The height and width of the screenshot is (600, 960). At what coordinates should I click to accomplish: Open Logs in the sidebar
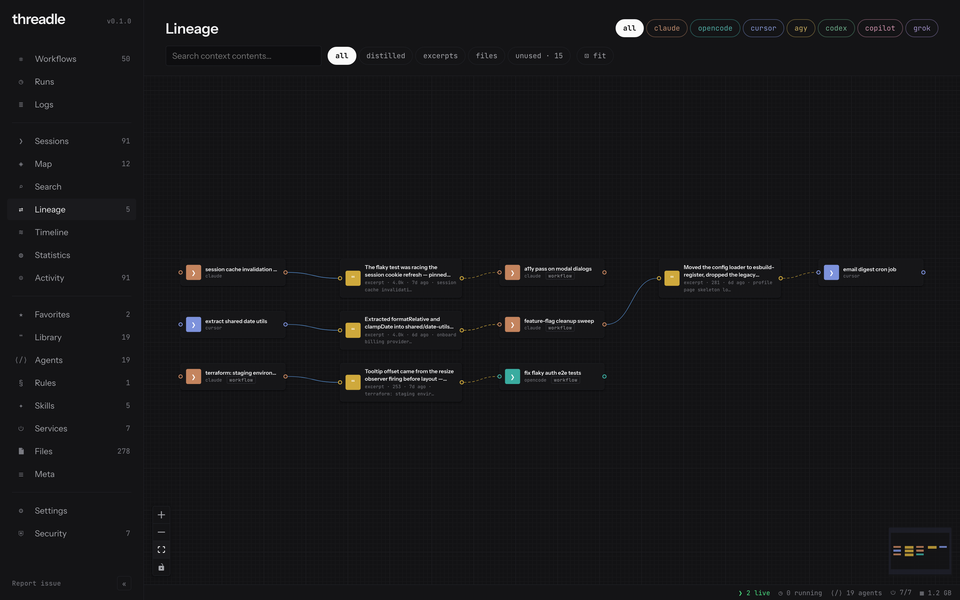72,104
